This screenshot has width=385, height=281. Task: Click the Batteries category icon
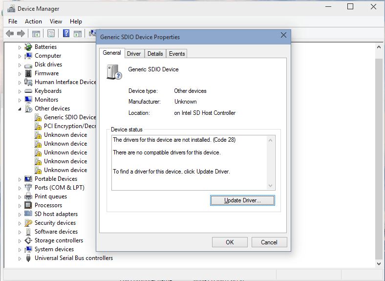tap(28, 46)
